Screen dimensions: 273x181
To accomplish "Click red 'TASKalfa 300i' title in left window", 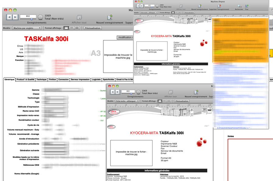I will (46, 39).
